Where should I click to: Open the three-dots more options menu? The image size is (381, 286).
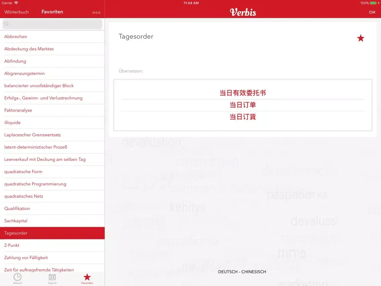96,12
